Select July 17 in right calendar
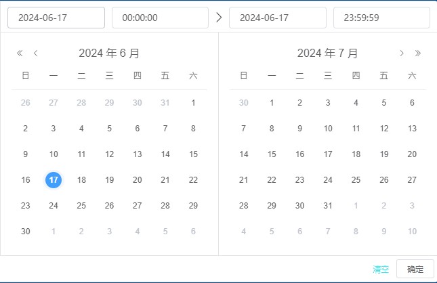 click(328, 154)
